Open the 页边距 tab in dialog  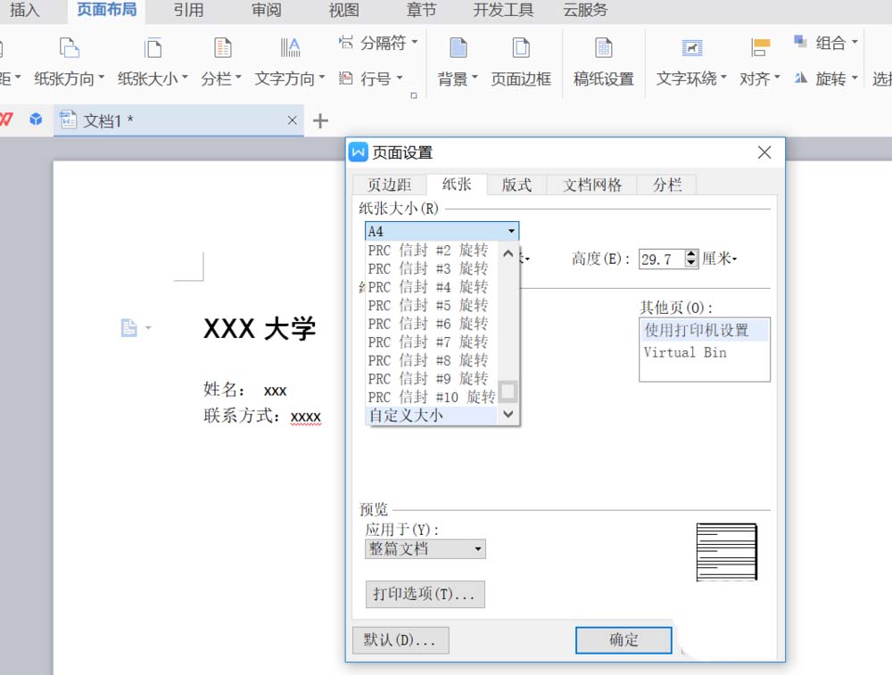click(389, 185)
